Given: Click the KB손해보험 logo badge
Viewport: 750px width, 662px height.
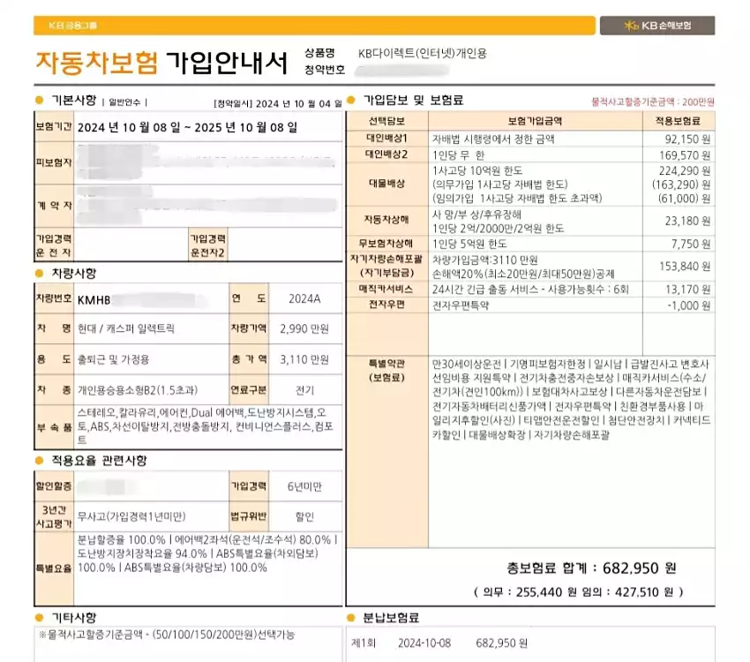Looking at the screenshot, I should [x=657, y=26].
